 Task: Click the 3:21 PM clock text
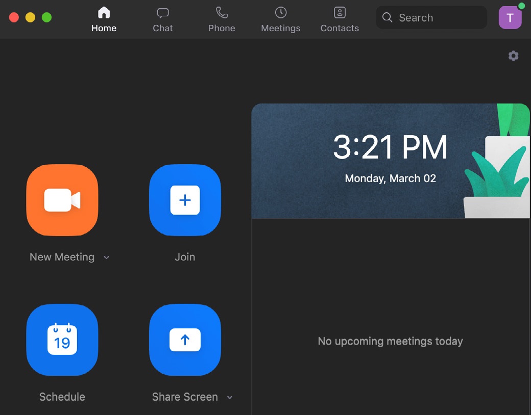pos(390,147)
